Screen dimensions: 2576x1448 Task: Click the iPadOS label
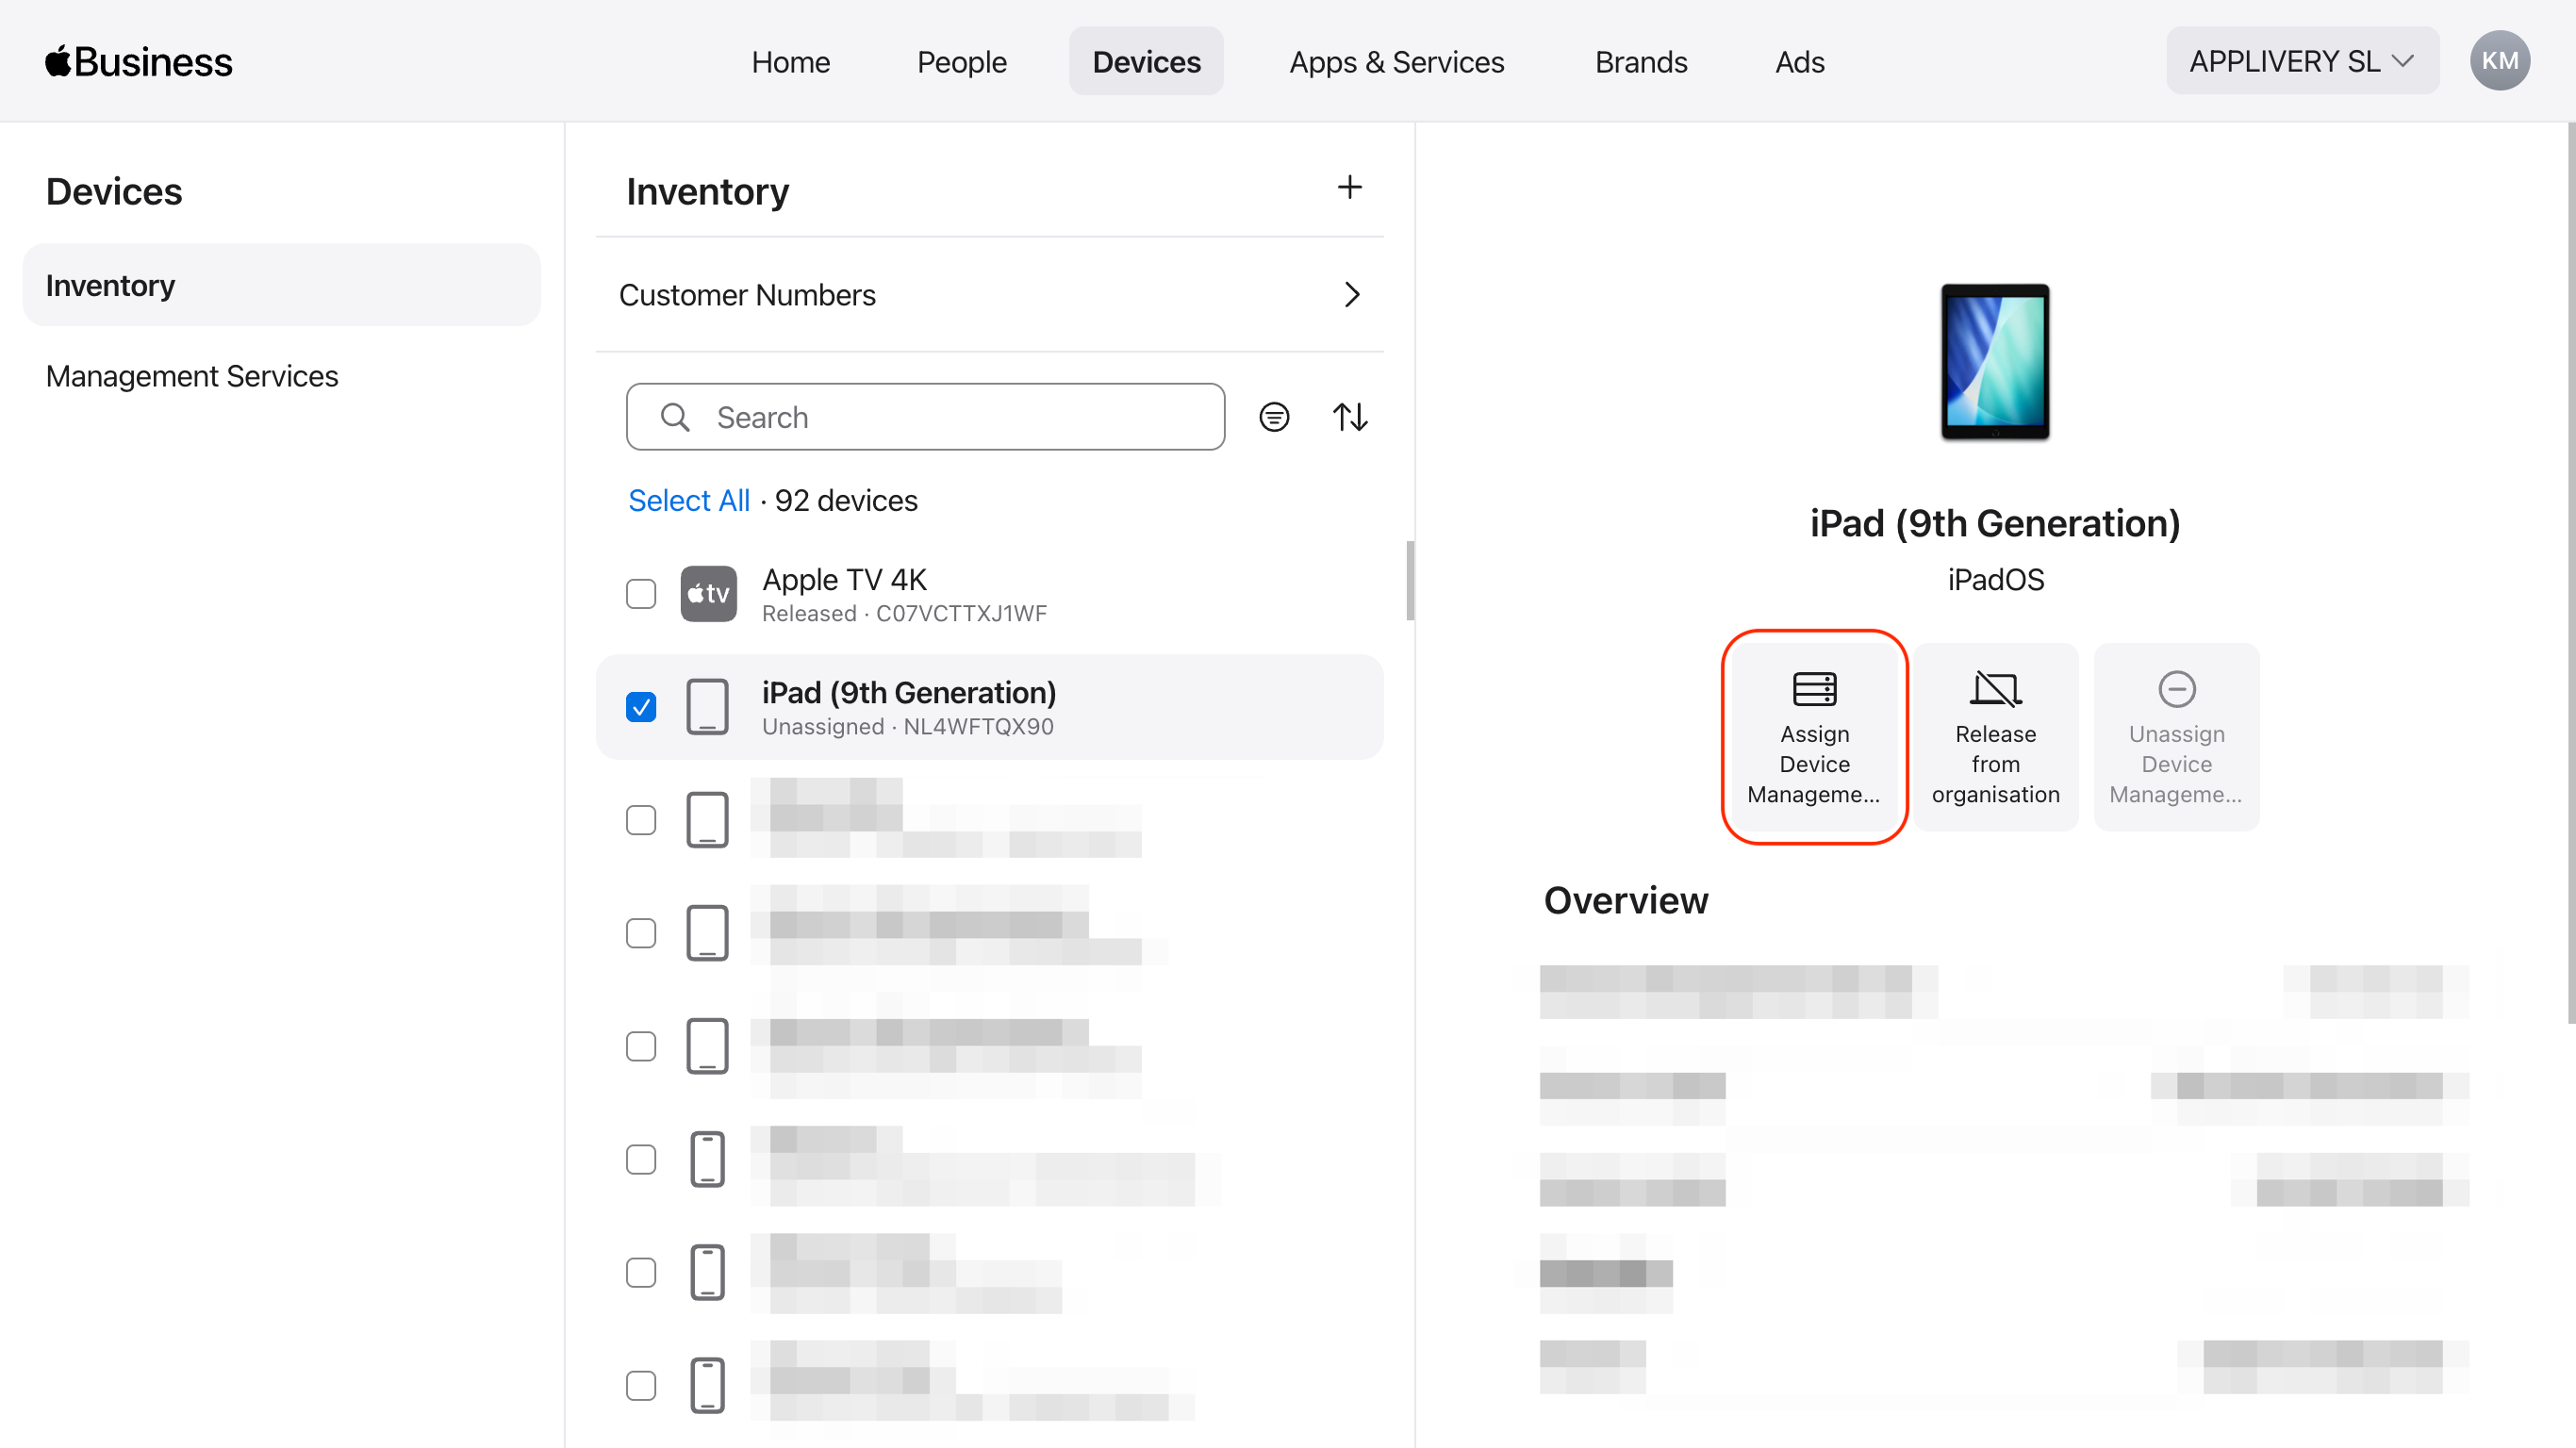pyautogui.click(x=1995, y=580)
